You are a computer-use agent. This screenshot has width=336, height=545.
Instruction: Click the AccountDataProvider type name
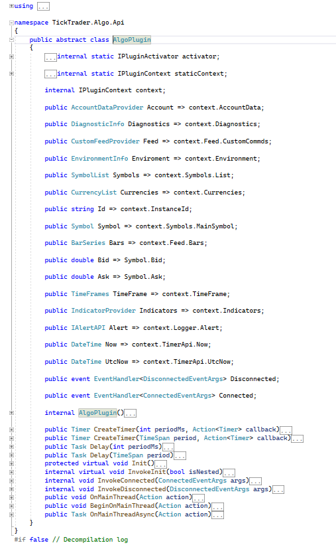point(107,108)
